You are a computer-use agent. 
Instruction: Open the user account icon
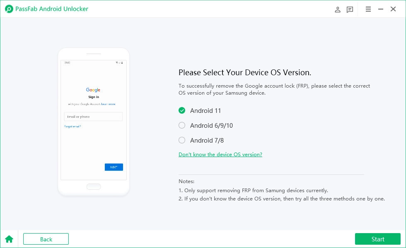click(338, 9)
